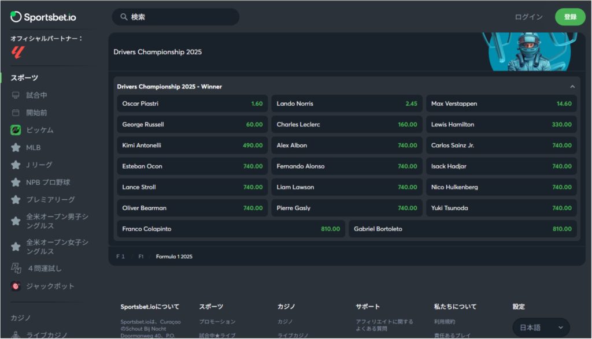The width and height of the screenshot is (592, 339).
Task: Click the F1 driver banner image
Action: [530, 51]
